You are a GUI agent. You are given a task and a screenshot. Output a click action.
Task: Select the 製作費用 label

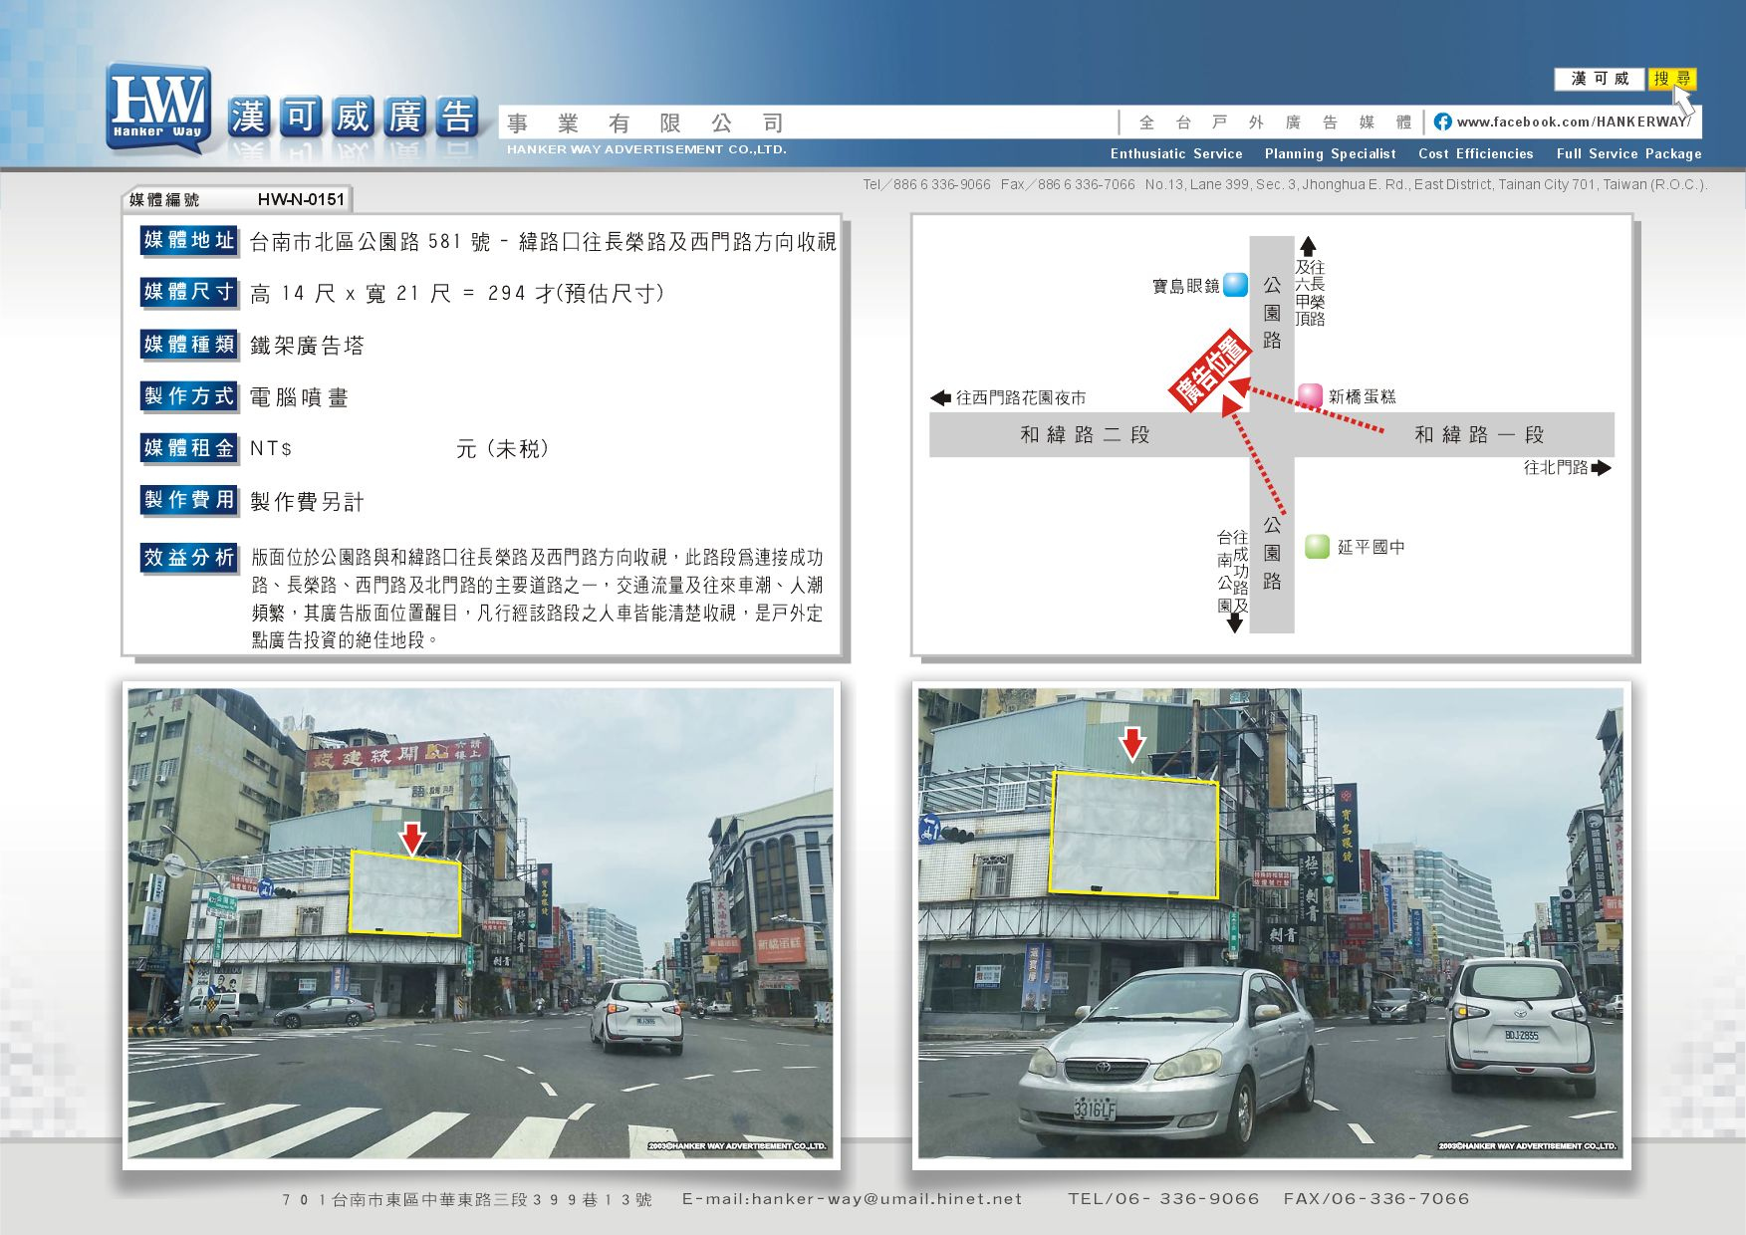click(189, 500)
